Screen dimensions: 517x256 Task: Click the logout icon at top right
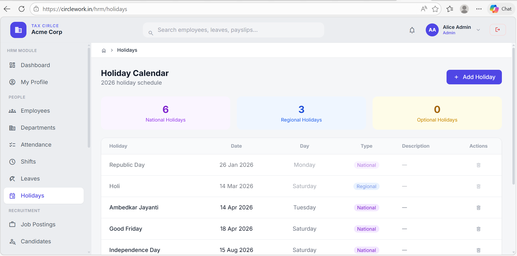[x=498, y=30]
